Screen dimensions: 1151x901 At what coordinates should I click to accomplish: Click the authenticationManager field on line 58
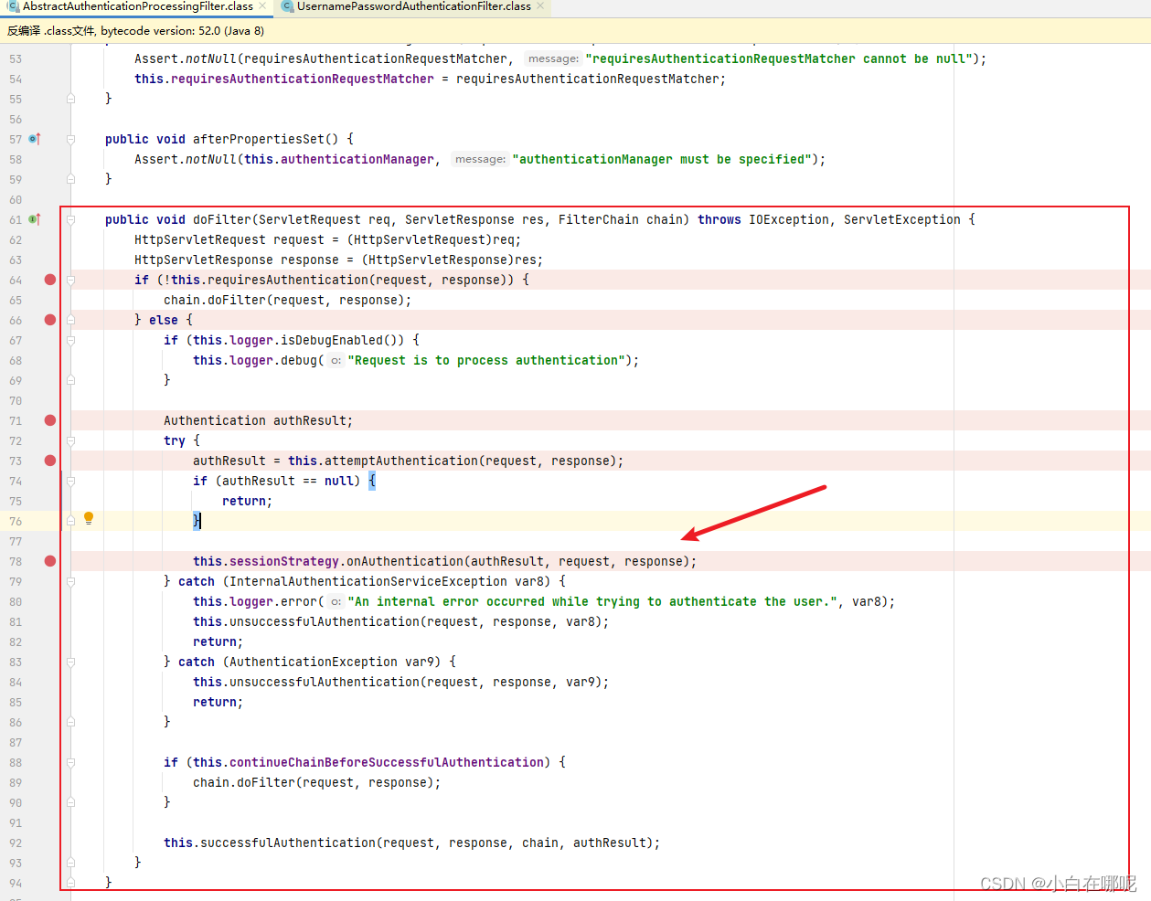click(x=357, y=159)
